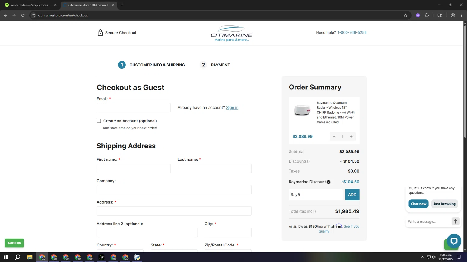Open Chrome three-dot menu
This screenshot has width=467, height=262.
coord(462,15)
